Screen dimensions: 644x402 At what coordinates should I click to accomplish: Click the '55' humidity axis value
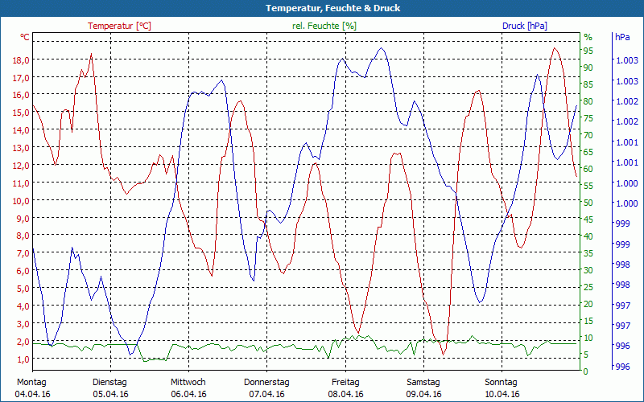point(588,186)
